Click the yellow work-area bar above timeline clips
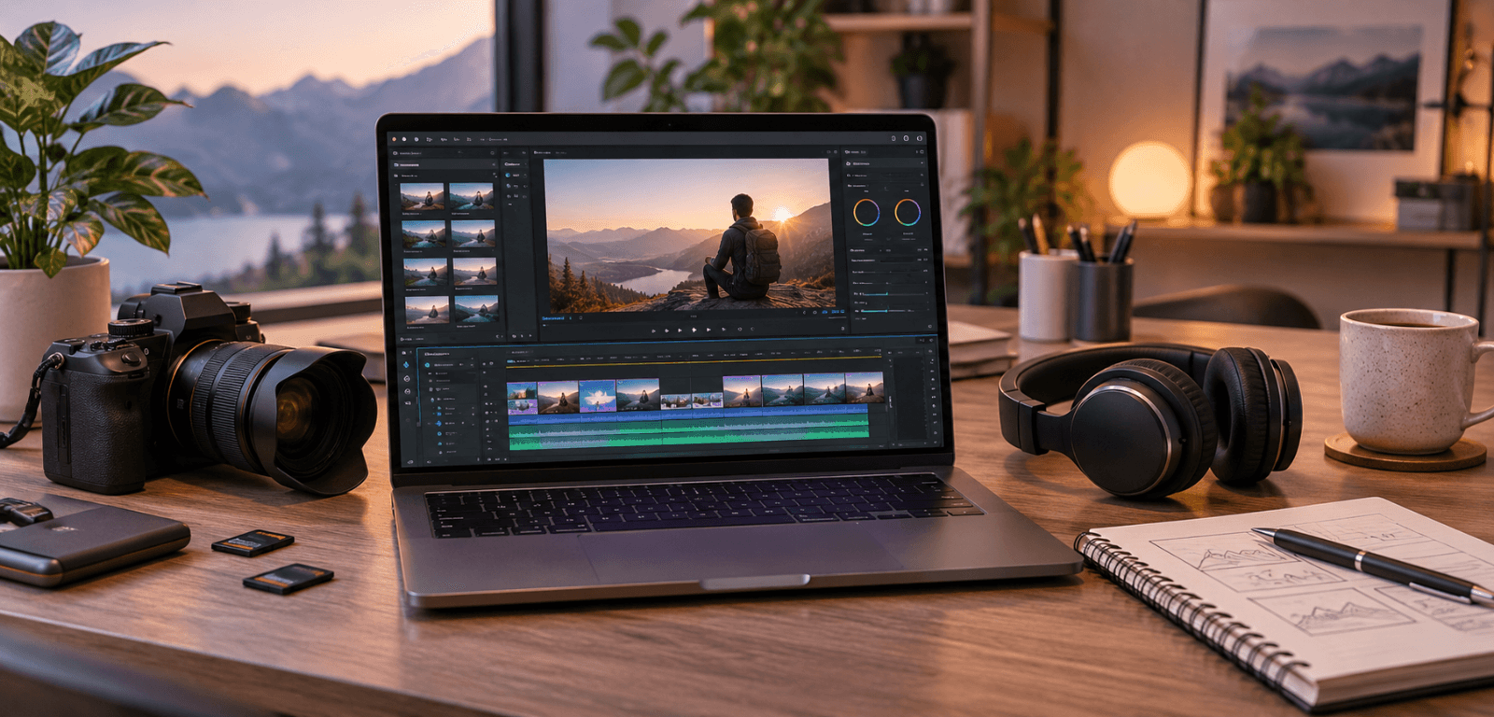 point(694,362)
